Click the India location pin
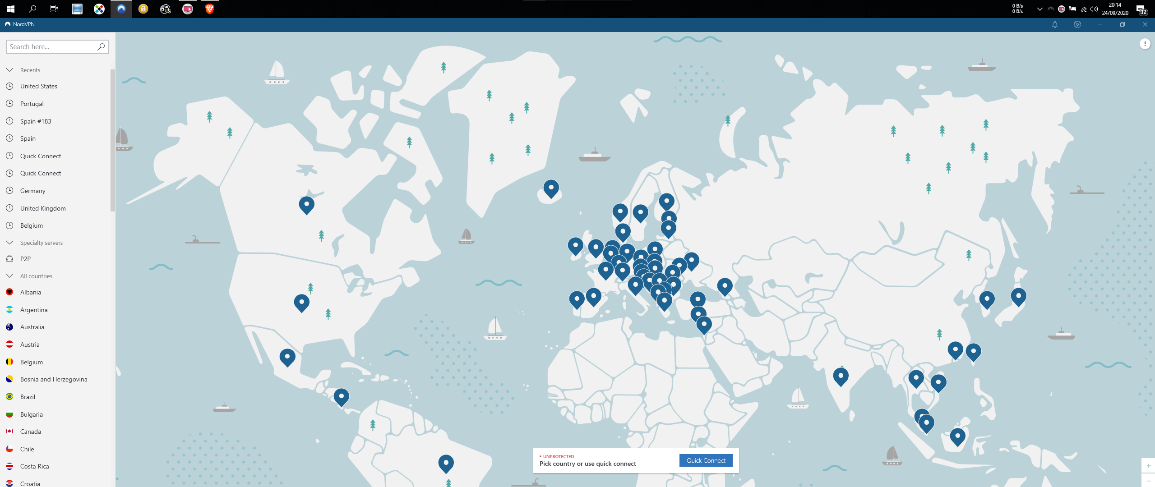 click(841, 376)
